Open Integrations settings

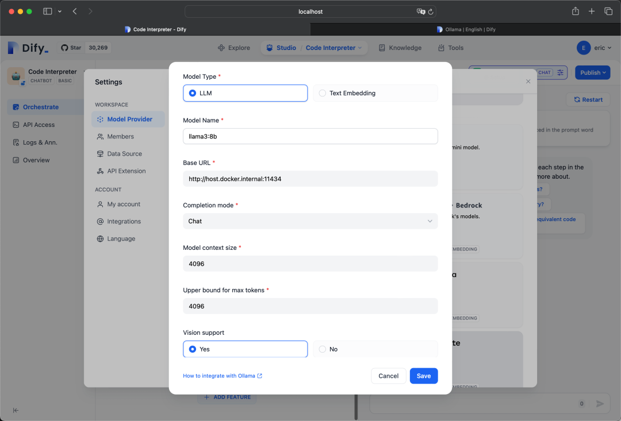[124, 222]
